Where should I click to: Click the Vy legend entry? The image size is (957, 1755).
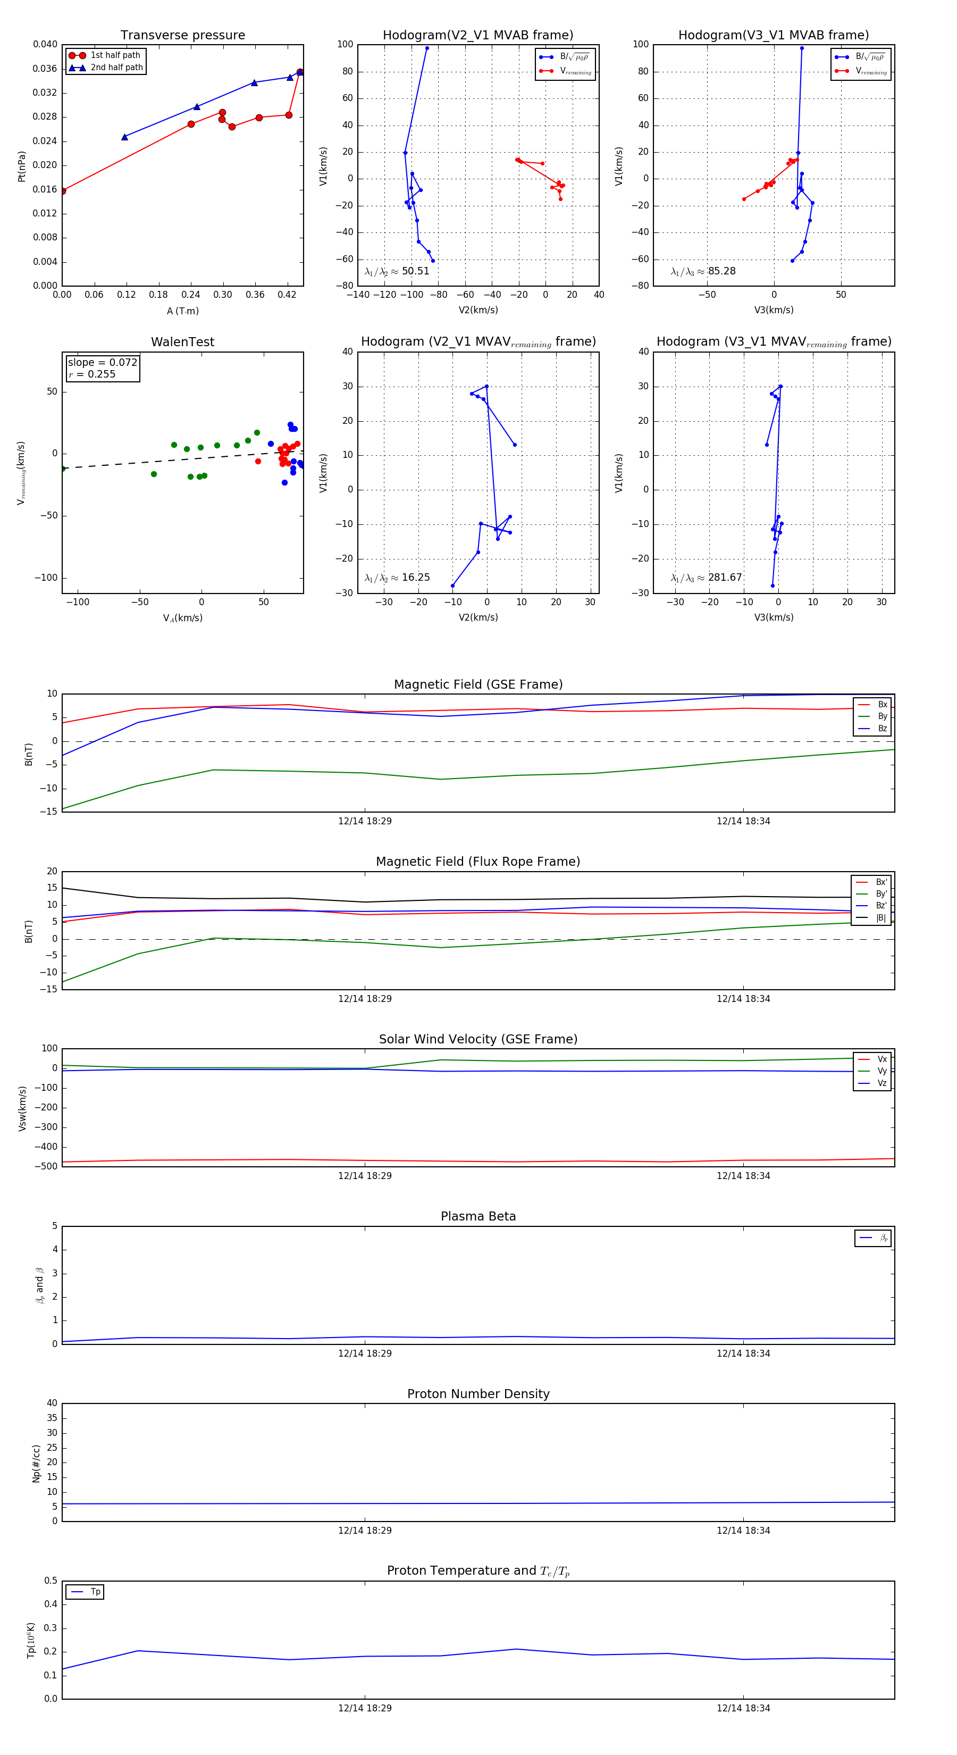(x=872, y=1071)
